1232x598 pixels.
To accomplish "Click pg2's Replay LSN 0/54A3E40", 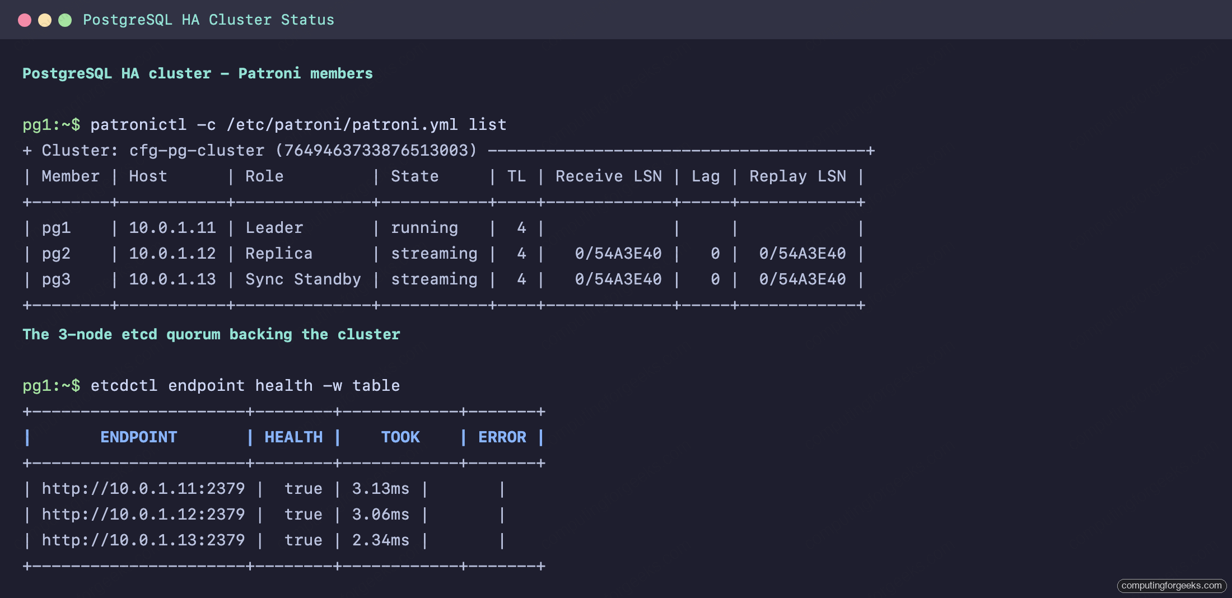I will pos(802,254).
